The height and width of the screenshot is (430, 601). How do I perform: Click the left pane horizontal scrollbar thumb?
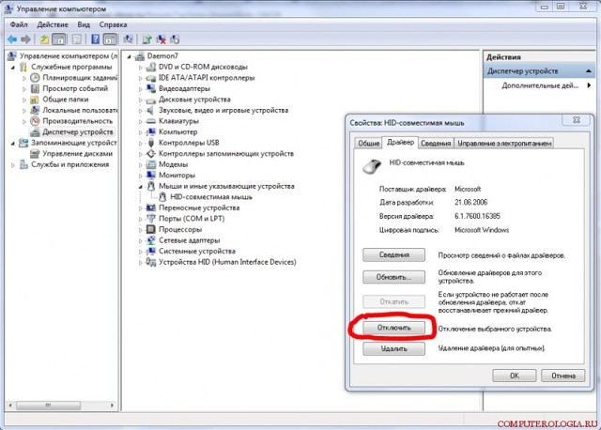pos(48,405)
